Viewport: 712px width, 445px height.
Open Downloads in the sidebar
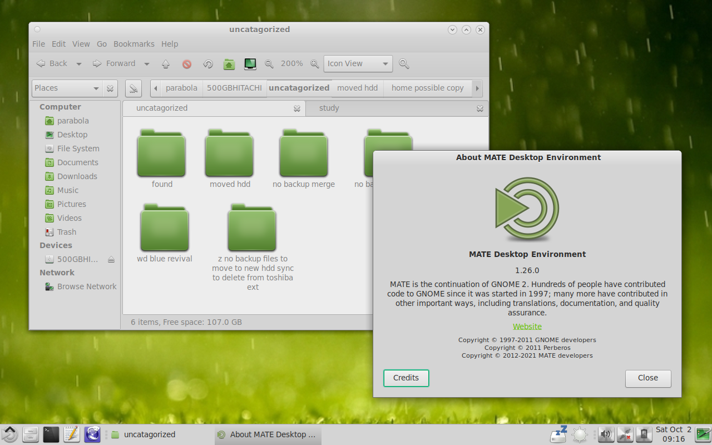(77, 176)
